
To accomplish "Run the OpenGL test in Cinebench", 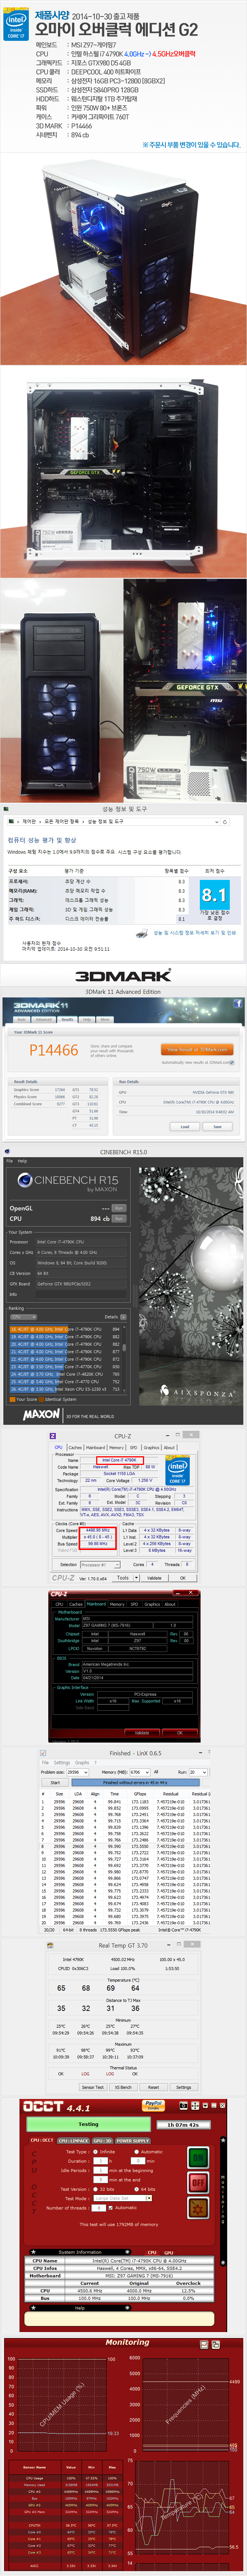I will pyautogui.click(x=119, y=1208).
